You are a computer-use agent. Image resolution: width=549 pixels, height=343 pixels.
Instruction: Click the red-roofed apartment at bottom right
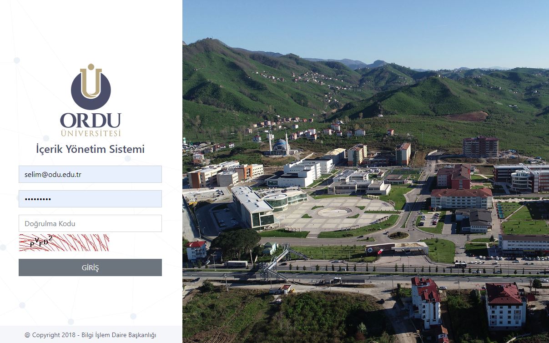tap(506, 305)
